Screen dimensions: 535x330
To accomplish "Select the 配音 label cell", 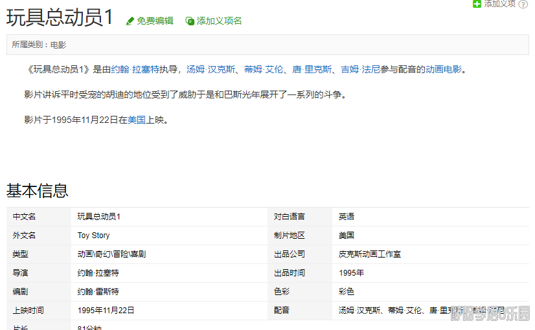I will 300,311.
